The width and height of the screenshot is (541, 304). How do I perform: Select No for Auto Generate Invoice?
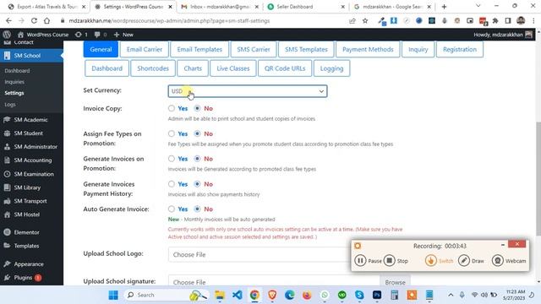coord(197,209)
